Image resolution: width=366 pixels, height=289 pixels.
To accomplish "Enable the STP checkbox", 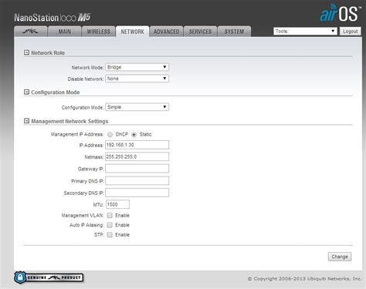I will (110, 234).
